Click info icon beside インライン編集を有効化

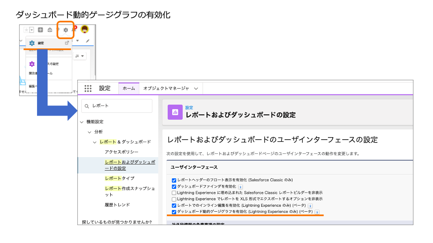[310, 206]
